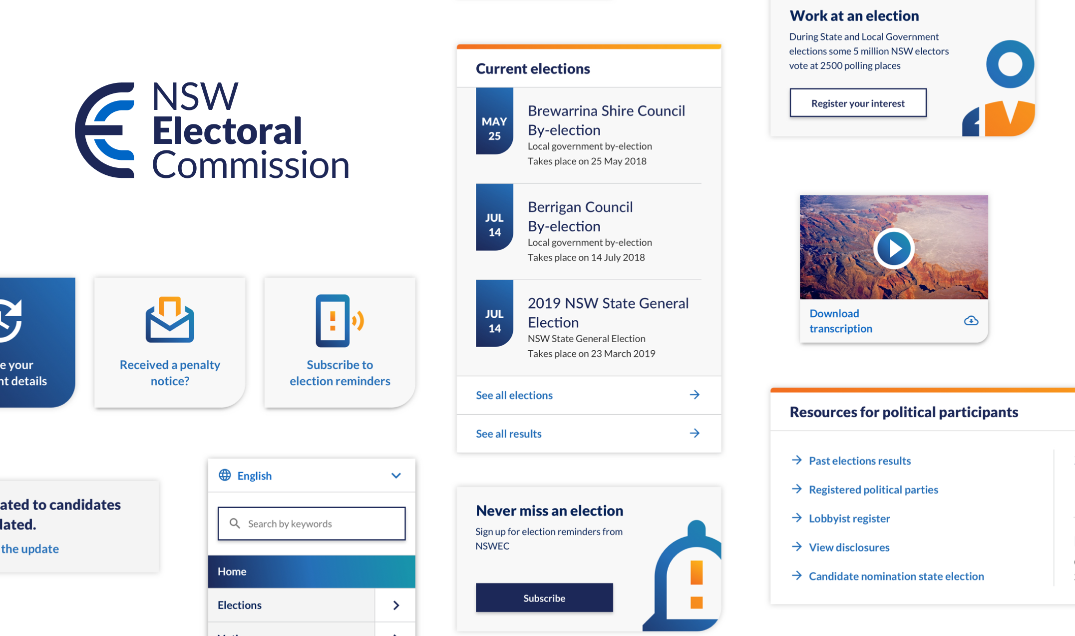Click the penalty notice envelope icon
This screenshot has height=636, width=1075.
[x=170, y=319]
